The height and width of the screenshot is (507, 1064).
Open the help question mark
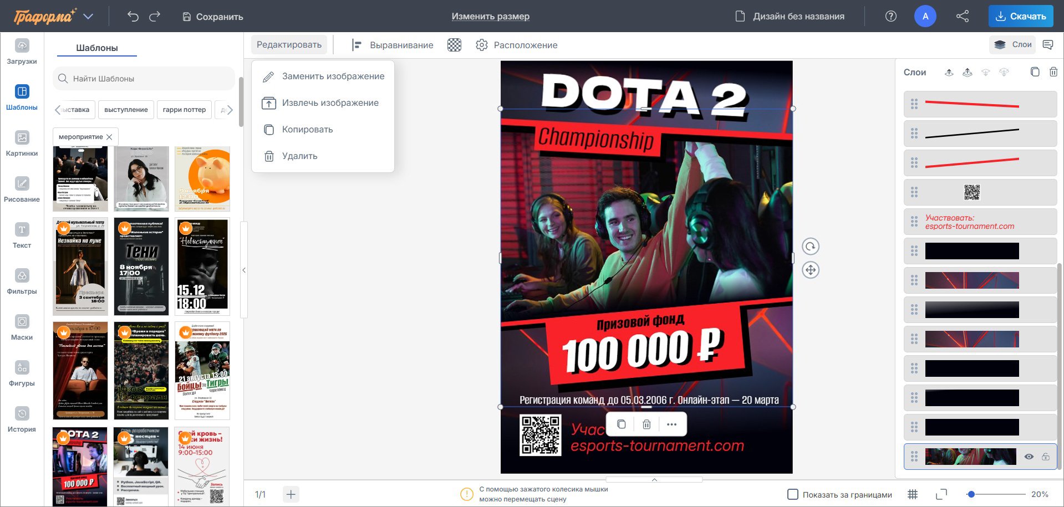click(x=890, y=16)
